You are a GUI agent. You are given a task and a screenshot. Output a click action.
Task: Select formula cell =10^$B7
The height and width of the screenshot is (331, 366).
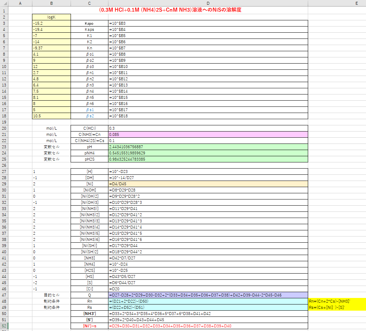point(208,48)
